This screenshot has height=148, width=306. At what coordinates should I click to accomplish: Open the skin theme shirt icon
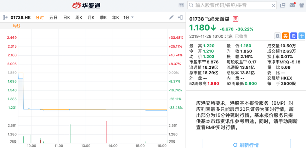point(301,5)
